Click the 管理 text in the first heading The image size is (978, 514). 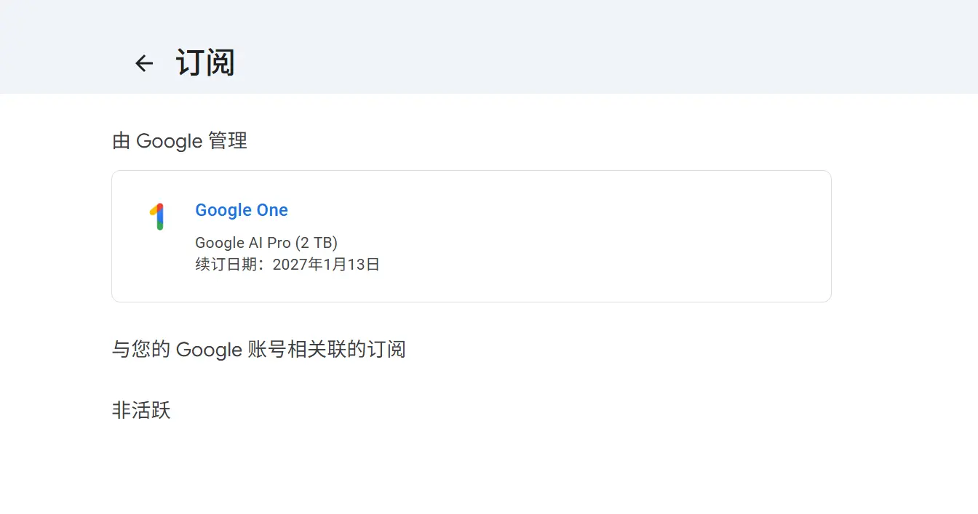pyautogui.click(x=228, y=140)
